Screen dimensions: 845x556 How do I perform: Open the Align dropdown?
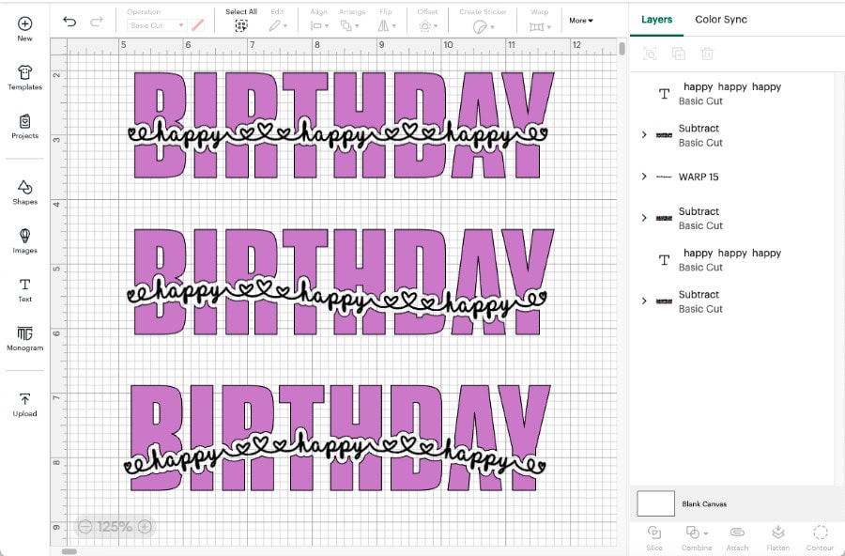319,25
